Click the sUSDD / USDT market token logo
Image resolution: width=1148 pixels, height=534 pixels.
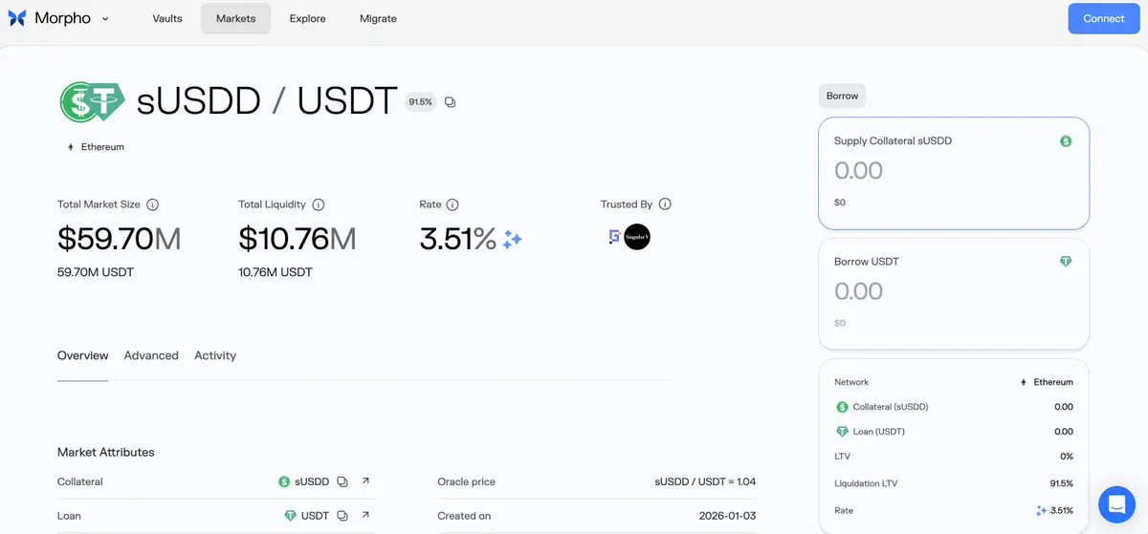click(x=92, y=101)
